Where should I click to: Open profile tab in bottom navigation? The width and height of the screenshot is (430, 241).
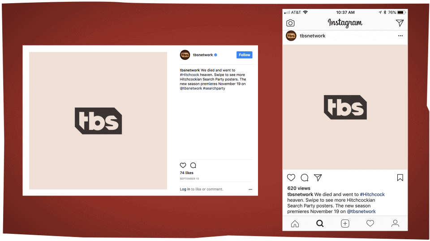point(395,224)
